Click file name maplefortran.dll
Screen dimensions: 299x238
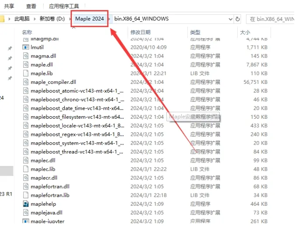(50, 186)
